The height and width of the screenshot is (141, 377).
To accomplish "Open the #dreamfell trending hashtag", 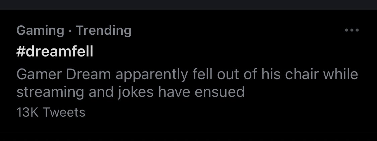I will (x=55, y=52).
